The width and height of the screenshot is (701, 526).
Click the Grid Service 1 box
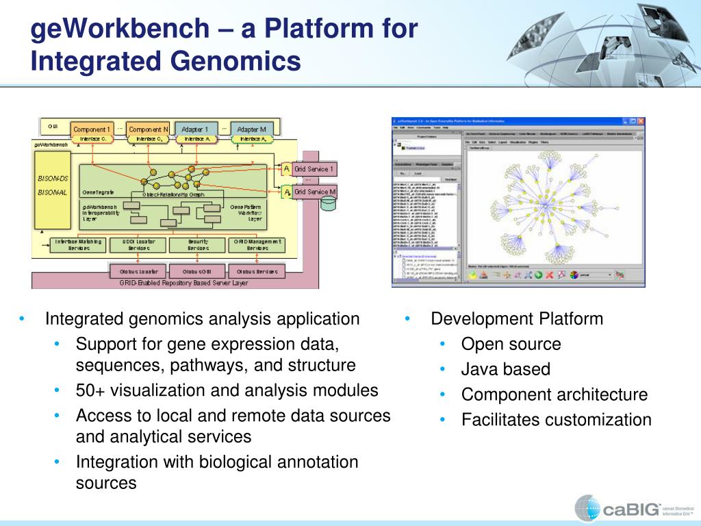pos(314,168)
